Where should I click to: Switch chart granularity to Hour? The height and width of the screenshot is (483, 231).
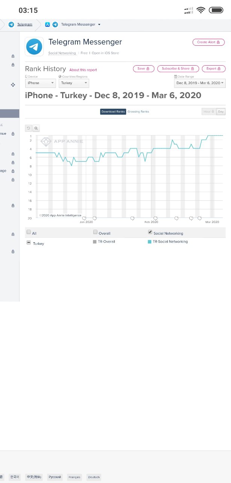[209, 112]
